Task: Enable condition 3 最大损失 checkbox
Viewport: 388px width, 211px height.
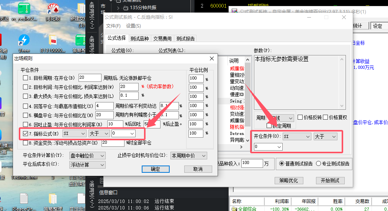Action: [x=25, y=96]
